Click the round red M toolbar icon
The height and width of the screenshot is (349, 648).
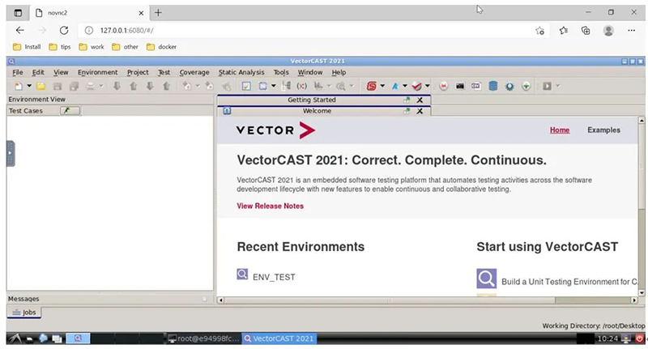(x=443, y=87)
